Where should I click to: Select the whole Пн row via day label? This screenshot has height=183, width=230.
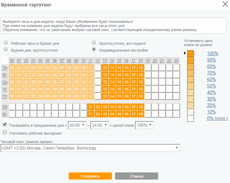(x=5, y=68)
